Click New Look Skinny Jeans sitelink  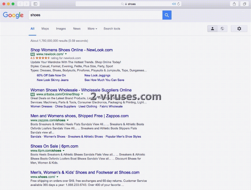(x=53, y=80)
